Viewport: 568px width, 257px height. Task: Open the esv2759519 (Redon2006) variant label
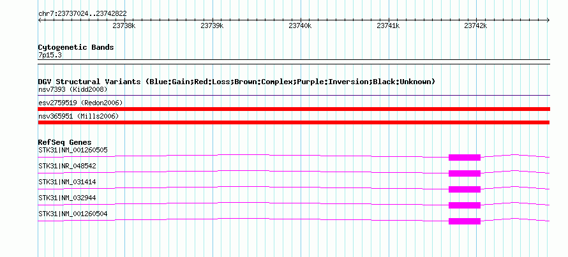(80, 103)
